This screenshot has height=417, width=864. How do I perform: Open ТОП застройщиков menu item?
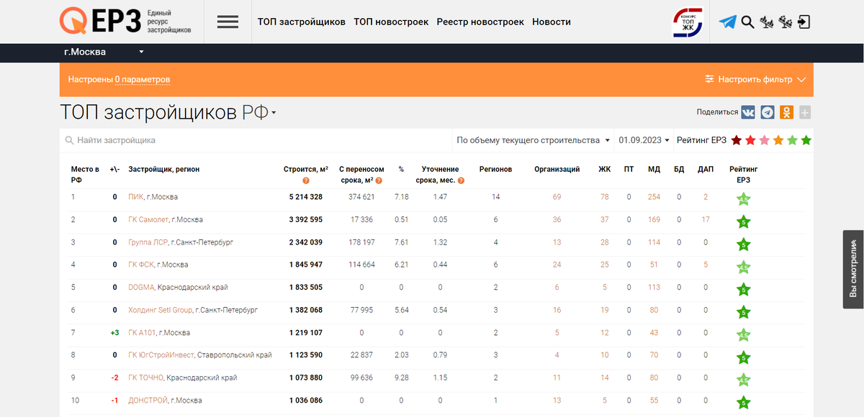click(302, 22)
